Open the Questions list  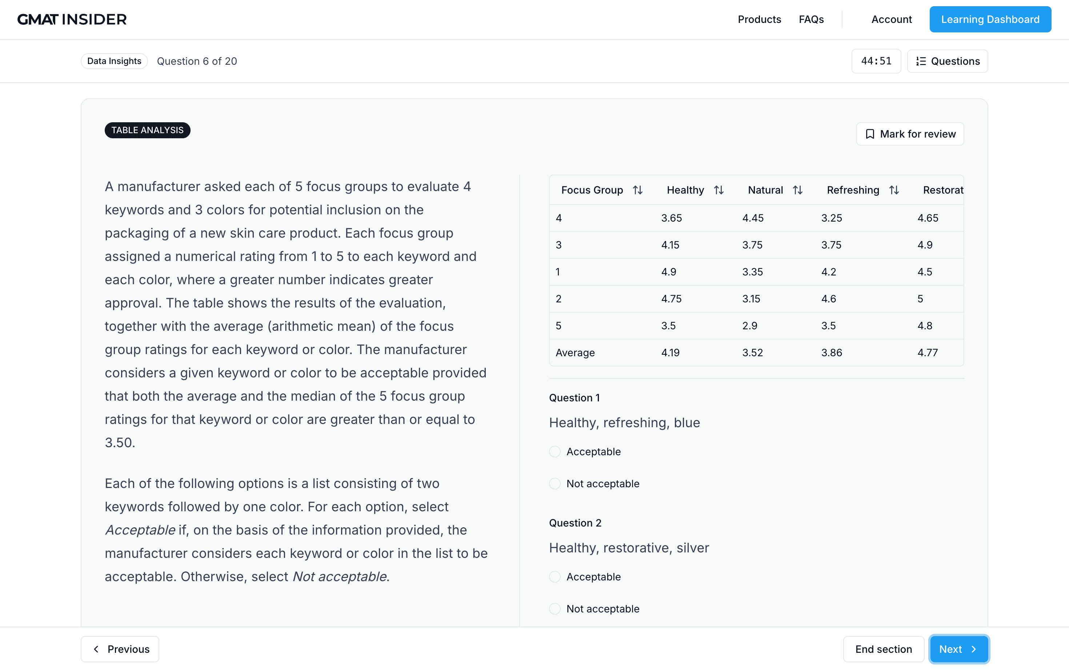point(947,61)
